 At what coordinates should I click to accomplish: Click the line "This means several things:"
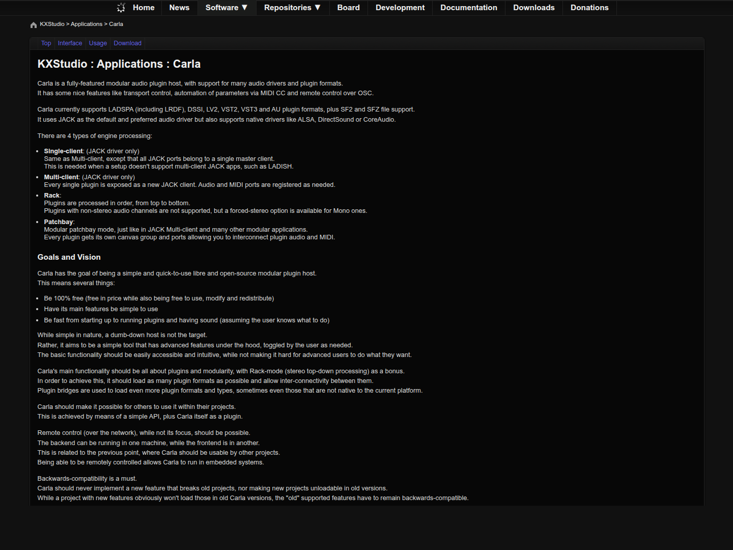point(76,283)
